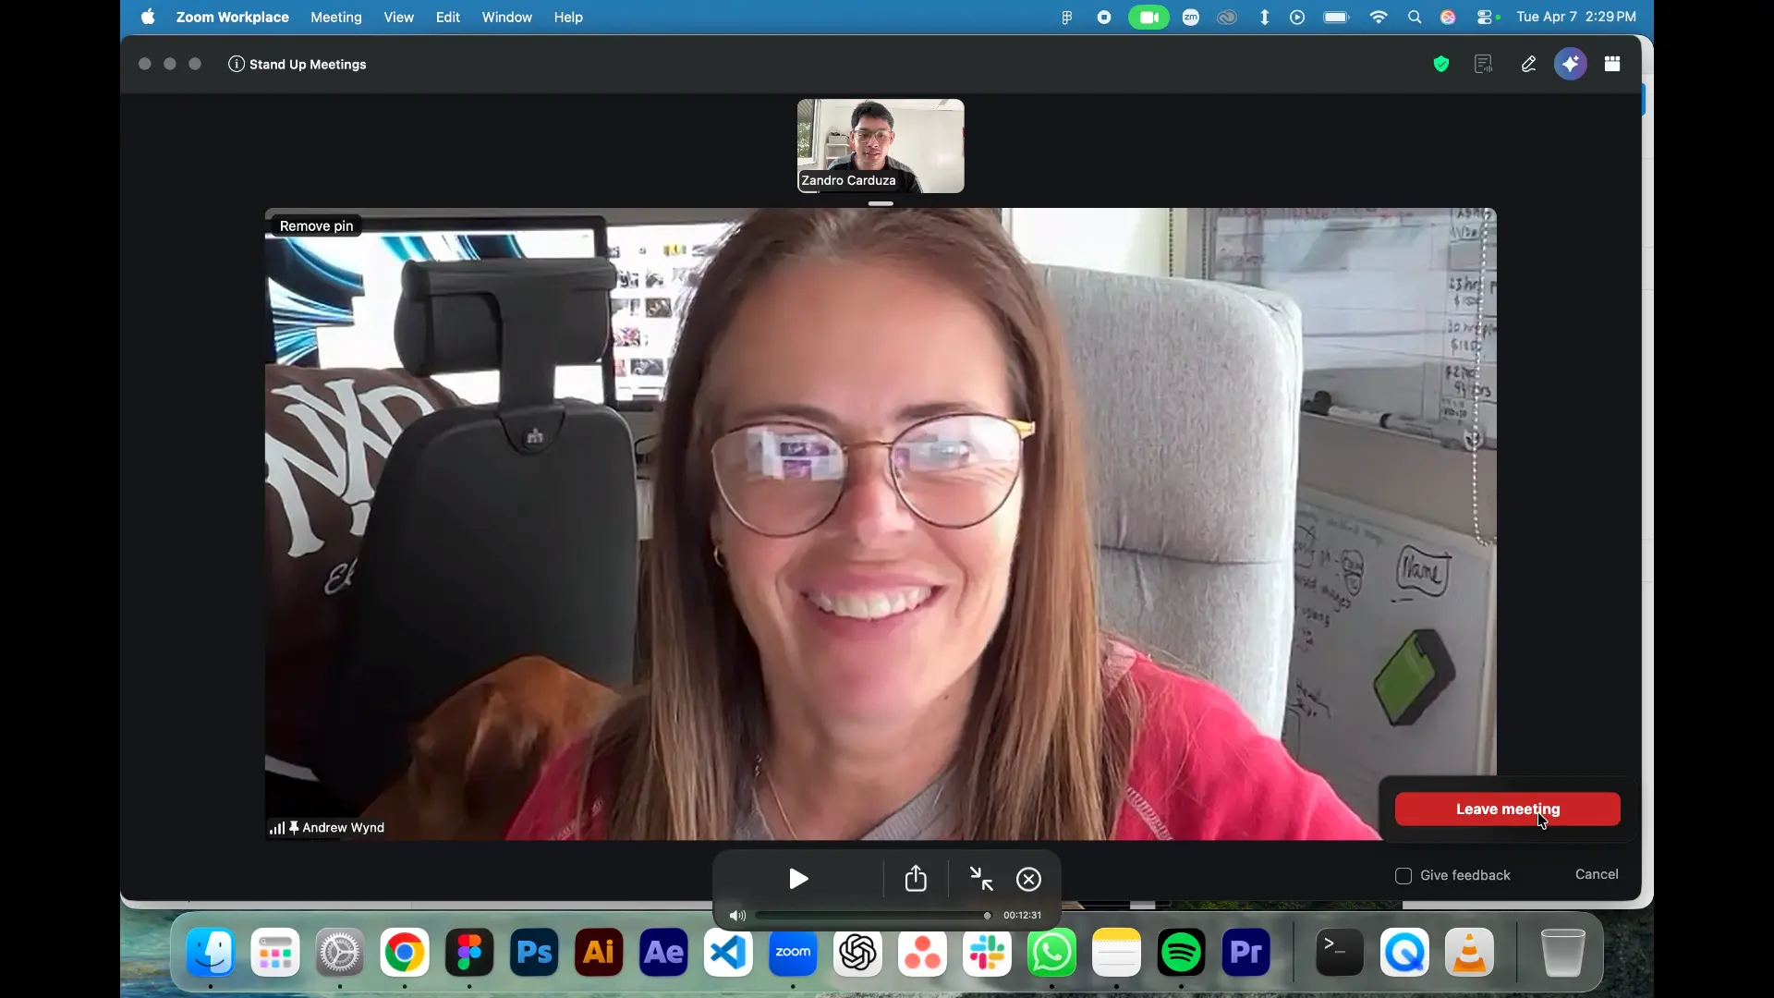
Task: Click the Zoom app icon in the Dock
Action: pyautogui.click(x=793, y=953)
